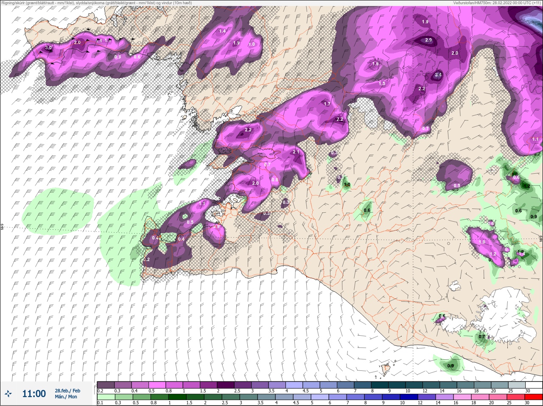
Task: Click the 'Mán./ Mon' weekday label
Action: tap(66, 397)
